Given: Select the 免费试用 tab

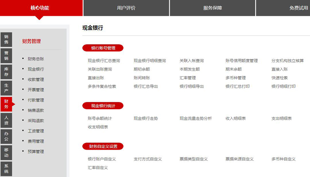Looking at the screenshot, I should 289,8.
